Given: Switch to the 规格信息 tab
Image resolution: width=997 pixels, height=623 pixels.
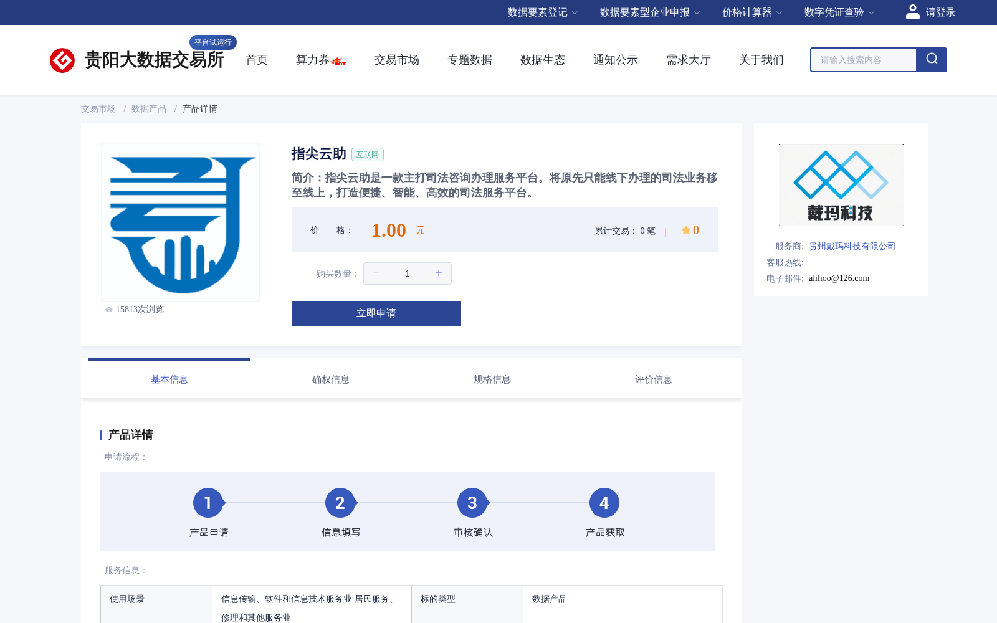Looking at the screenshot, I should 492,379.
